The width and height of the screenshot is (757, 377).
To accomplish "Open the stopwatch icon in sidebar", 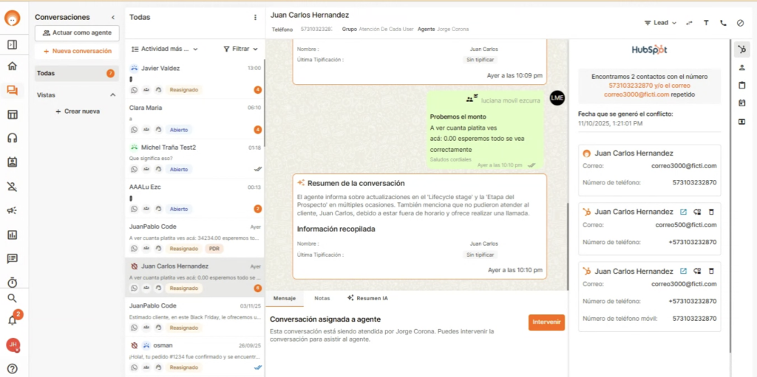I will point(13,282).
